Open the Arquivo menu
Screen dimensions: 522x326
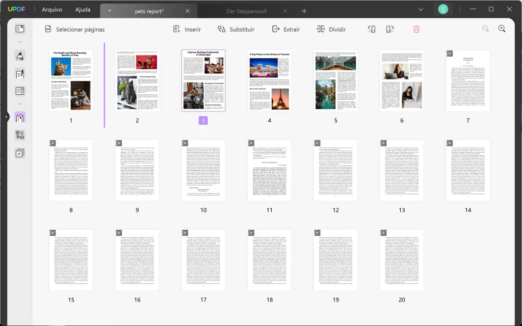coord(52,10)
